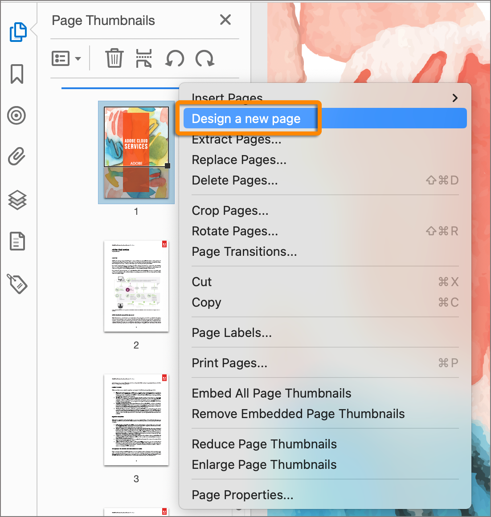Select page 1 cover thumbnail

coord(136,152)
